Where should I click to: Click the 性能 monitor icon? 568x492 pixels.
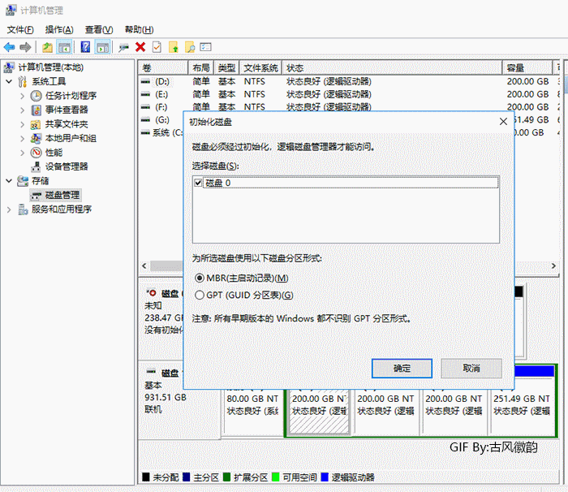36,153
